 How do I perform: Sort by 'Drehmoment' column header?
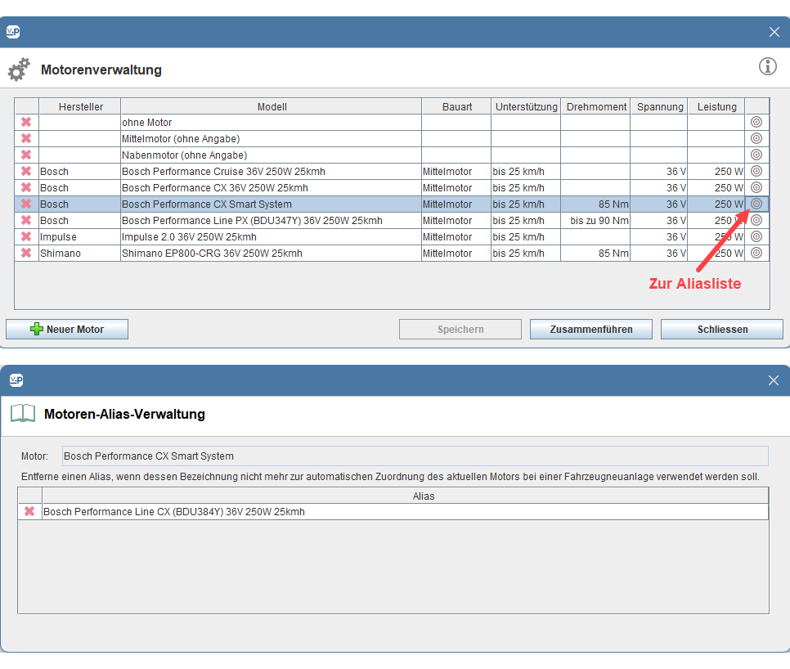(x=595, y=106)
